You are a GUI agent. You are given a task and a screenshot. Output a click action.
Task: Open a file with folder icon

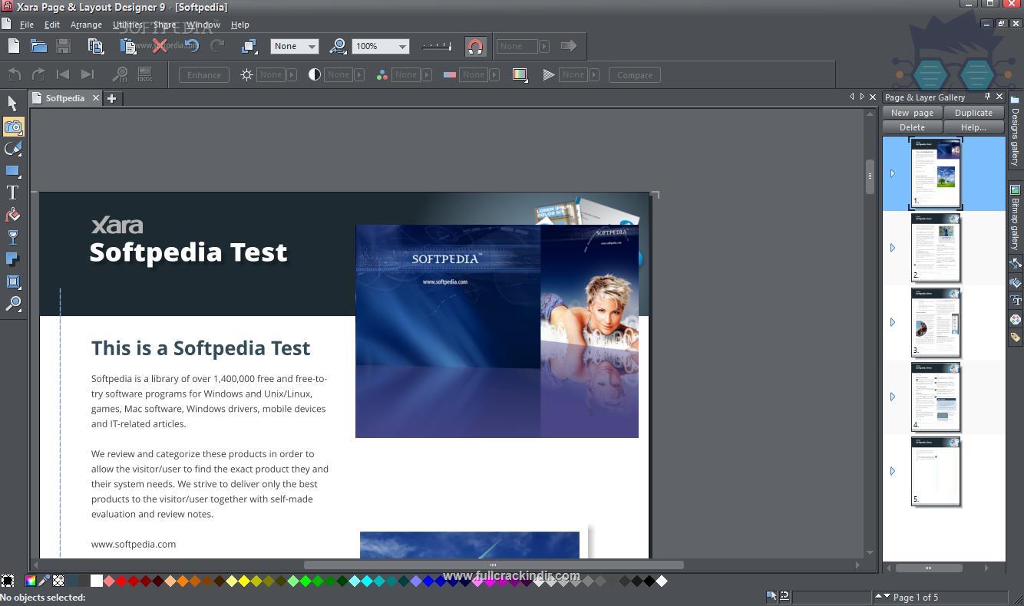coord(38,46)
